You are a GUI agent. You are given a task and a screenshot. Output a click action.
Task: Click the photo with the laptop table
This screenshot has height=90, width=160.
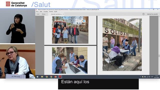tap(70, 60)
